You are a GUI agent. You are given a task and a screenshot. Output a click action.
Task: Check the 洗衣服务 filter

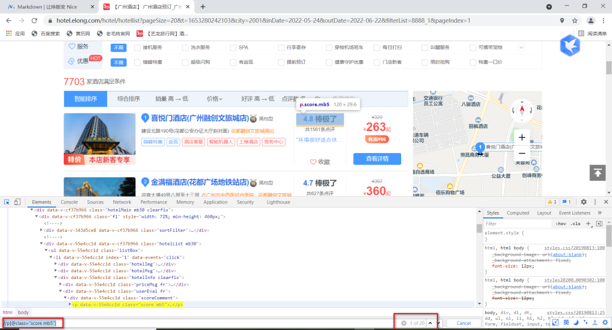(x=185, y=48)
